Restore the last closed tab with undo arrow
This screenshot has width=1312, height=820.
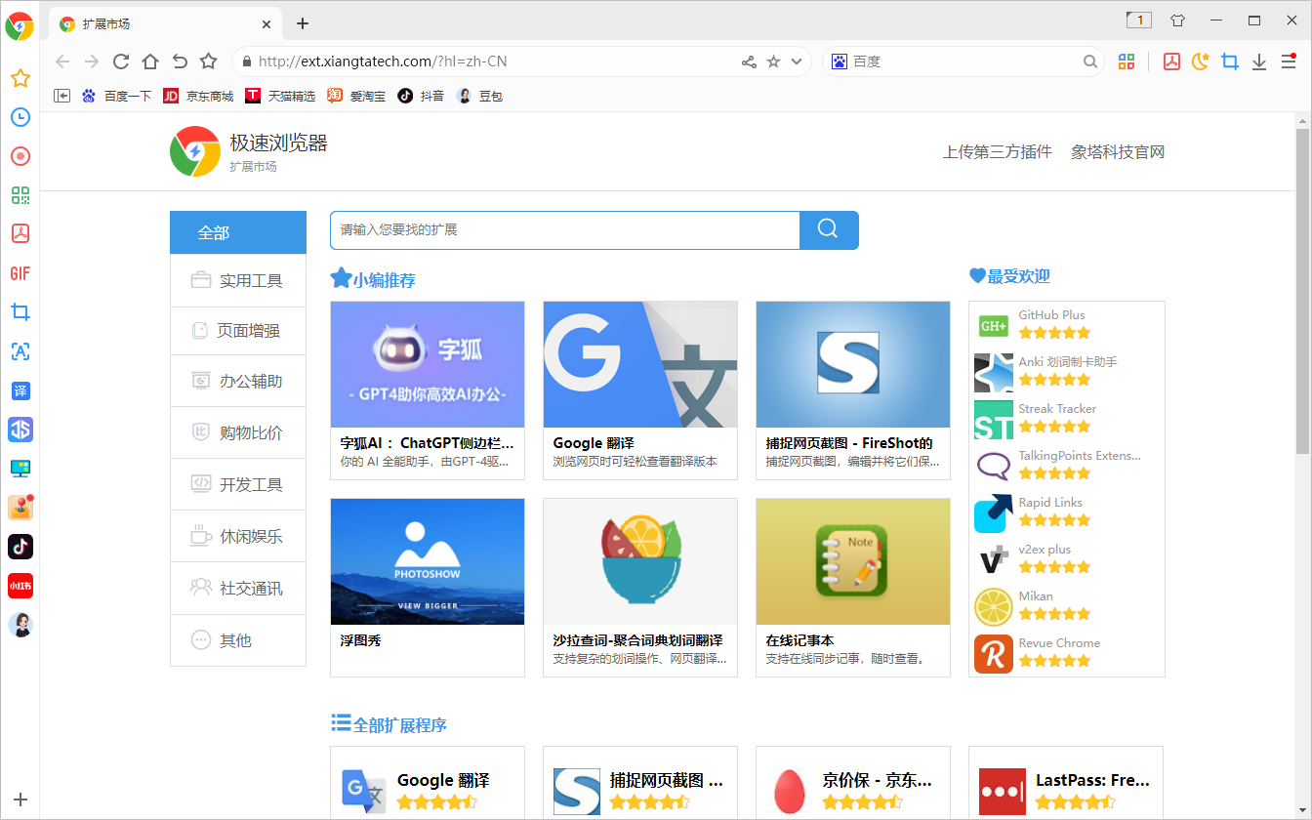tap(180, 61)
